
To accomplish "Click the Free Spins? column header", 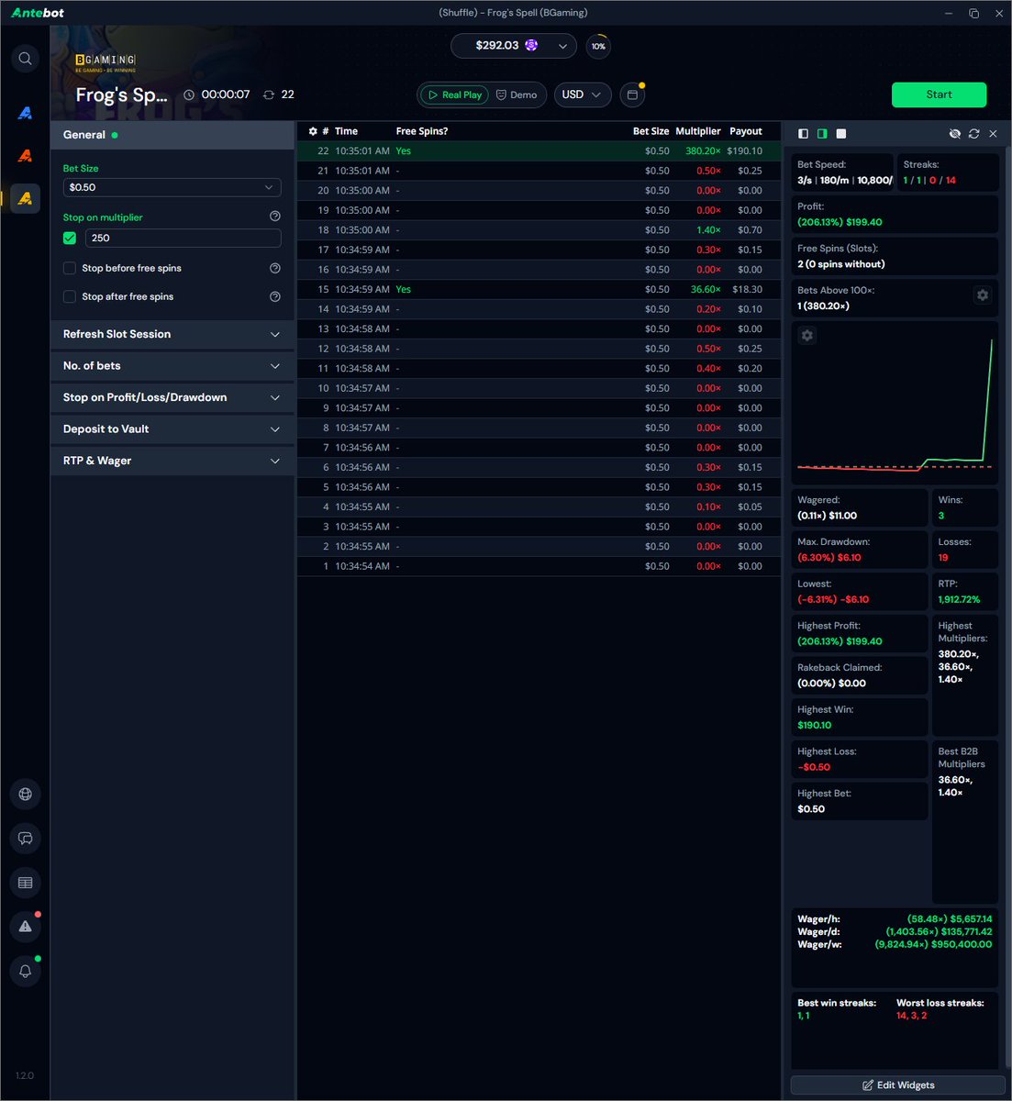I will 422,131.
